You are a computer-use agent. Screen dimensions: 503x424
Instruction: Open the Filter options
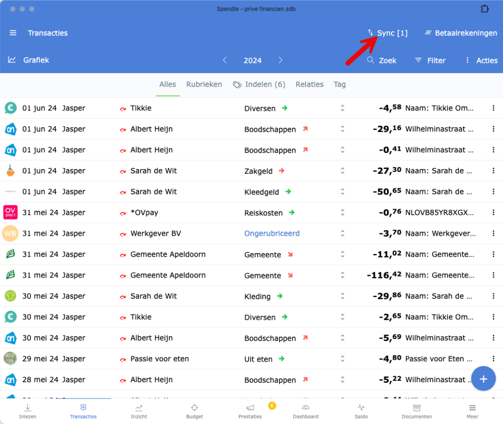tap(430, 60)
